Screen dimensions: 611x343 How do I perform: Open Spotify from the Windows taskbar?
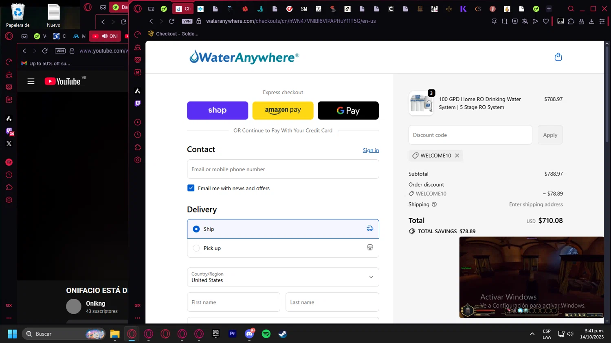(x=266, y=334)
